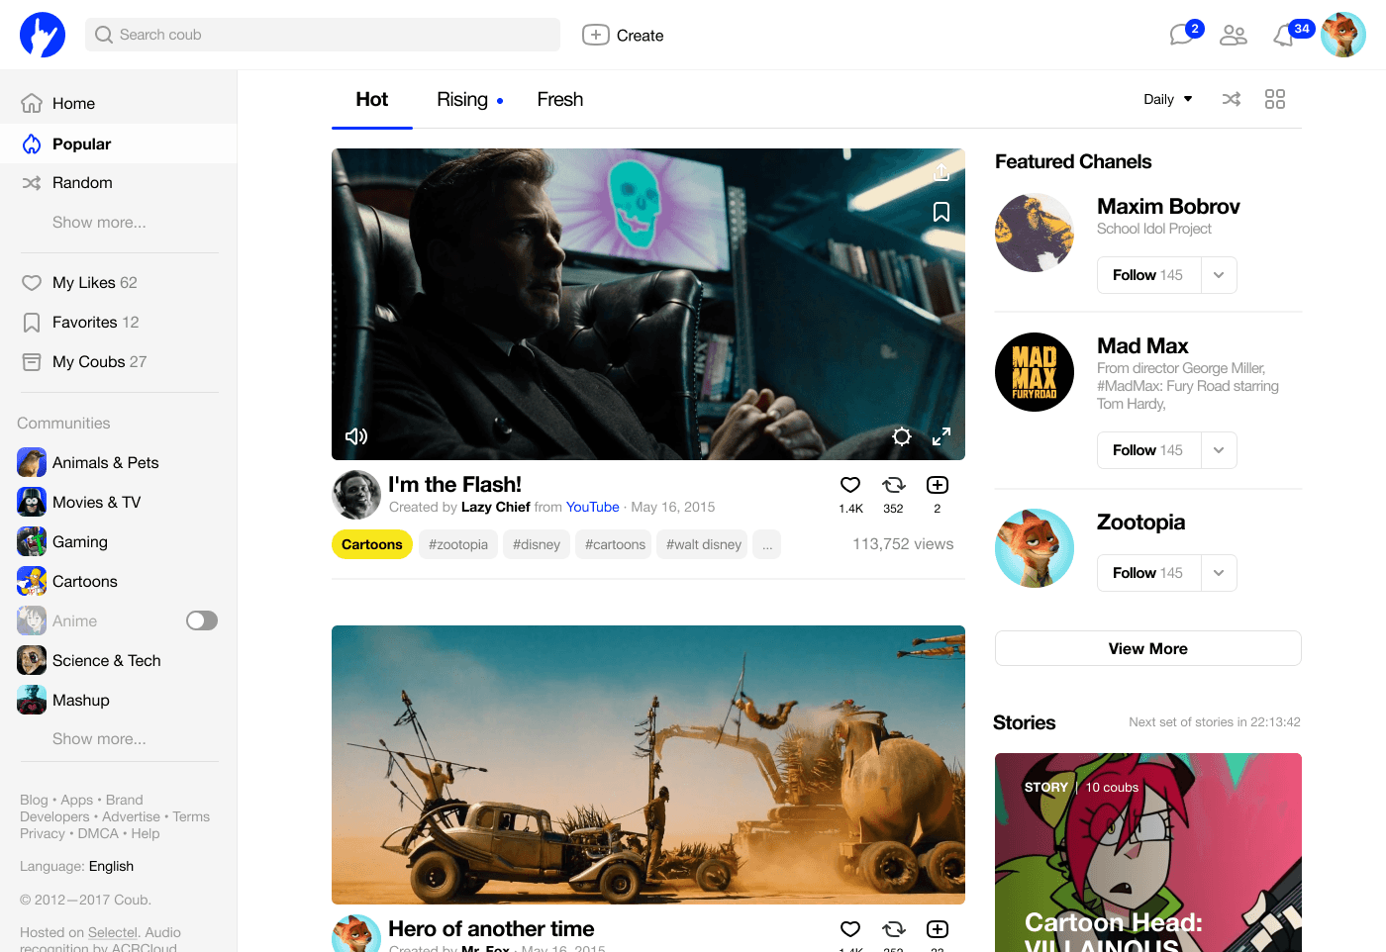The height and width of the screenshot is (952, 1386).
Task: Switch to grid view layout icon
Action: [1275, 99]
